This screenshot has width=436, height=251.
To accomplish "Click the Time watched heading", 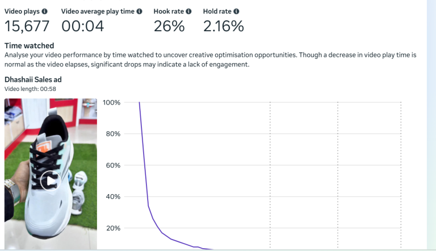I will click(x=29, y=45).
